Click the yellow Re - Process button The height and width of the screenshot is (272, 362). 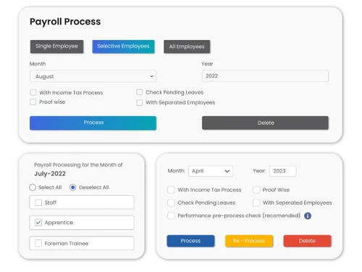[249, 241]
